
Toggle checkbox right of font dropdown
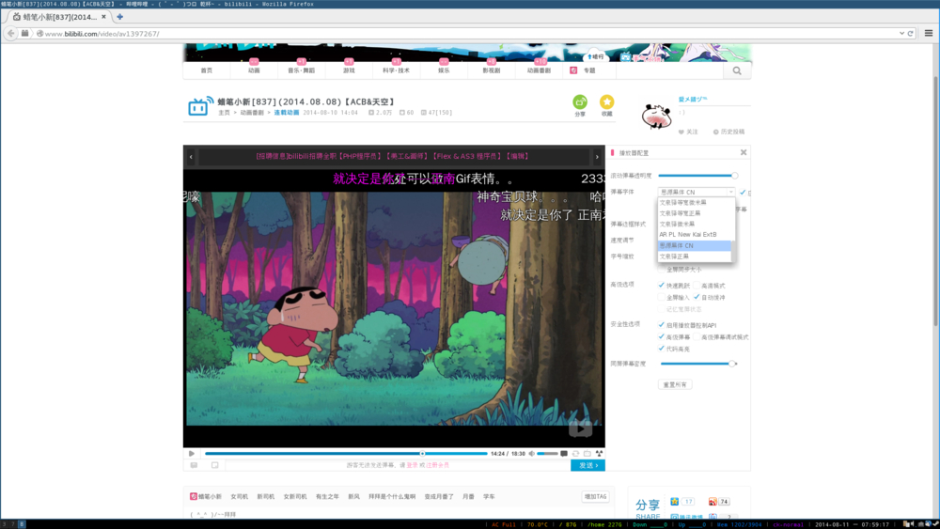coord(743,193)
